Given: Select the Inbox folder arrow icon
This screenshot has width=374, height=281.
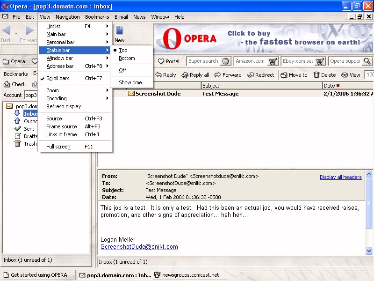Looking at the screenshot, I should coord(17,113).
